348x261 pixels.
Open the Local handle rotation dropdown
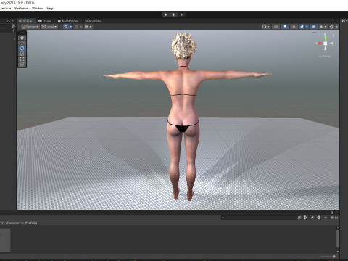click(49, 27)
